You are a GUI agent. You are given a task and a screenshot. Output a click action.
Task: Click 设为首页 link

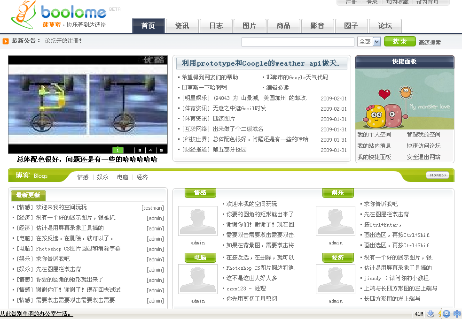(427, 2)
